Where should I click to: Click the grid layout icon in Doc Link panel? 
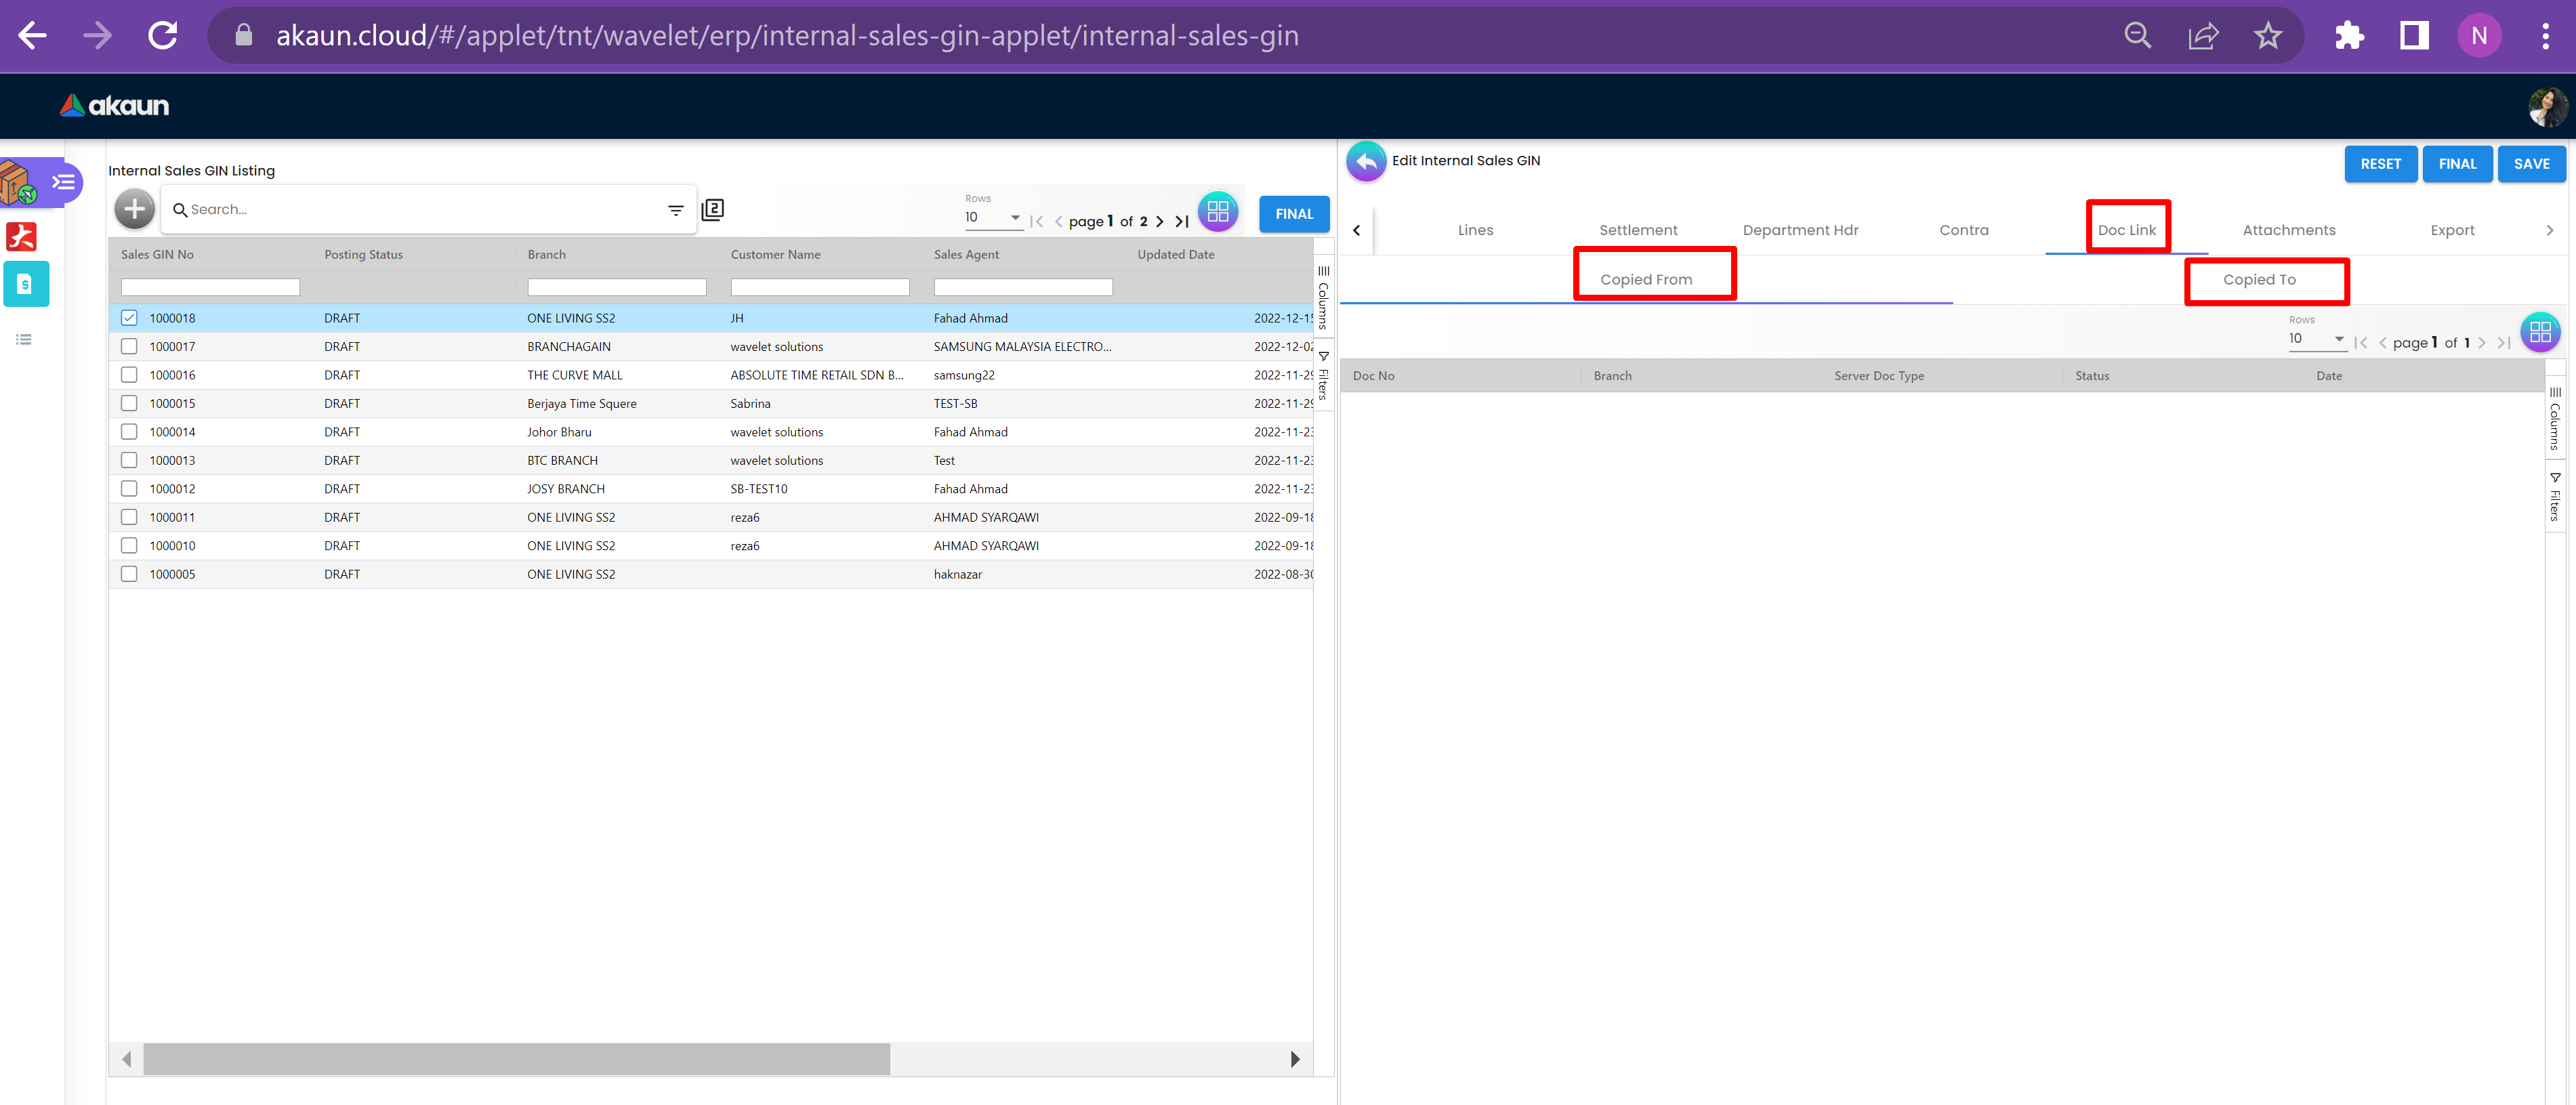pyautogui.click(x=2539, y=332)
